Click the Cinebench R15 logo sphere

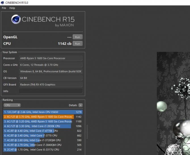tap(16, 19)
